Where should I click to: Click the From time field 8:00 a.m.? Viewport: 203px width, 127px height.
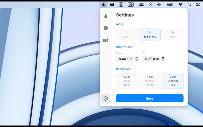pos(125,59)
